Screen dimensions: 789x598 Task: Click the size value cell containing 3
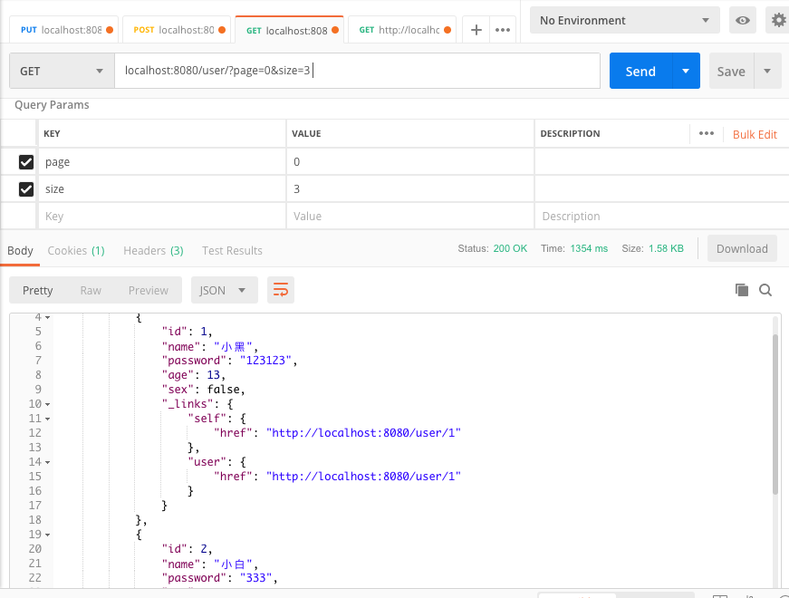pyautogui.click(x=410, y=189)
